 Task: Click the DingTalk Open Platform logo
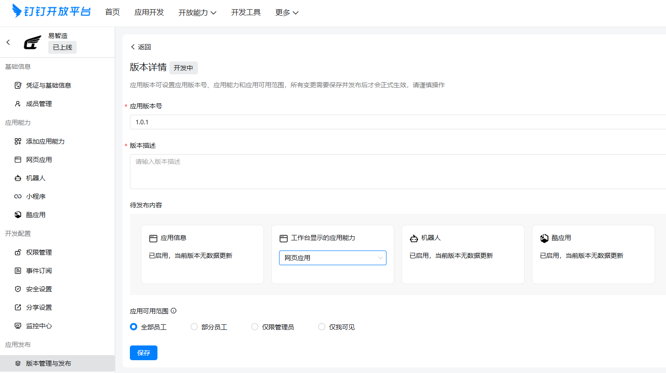click(51, 11)
